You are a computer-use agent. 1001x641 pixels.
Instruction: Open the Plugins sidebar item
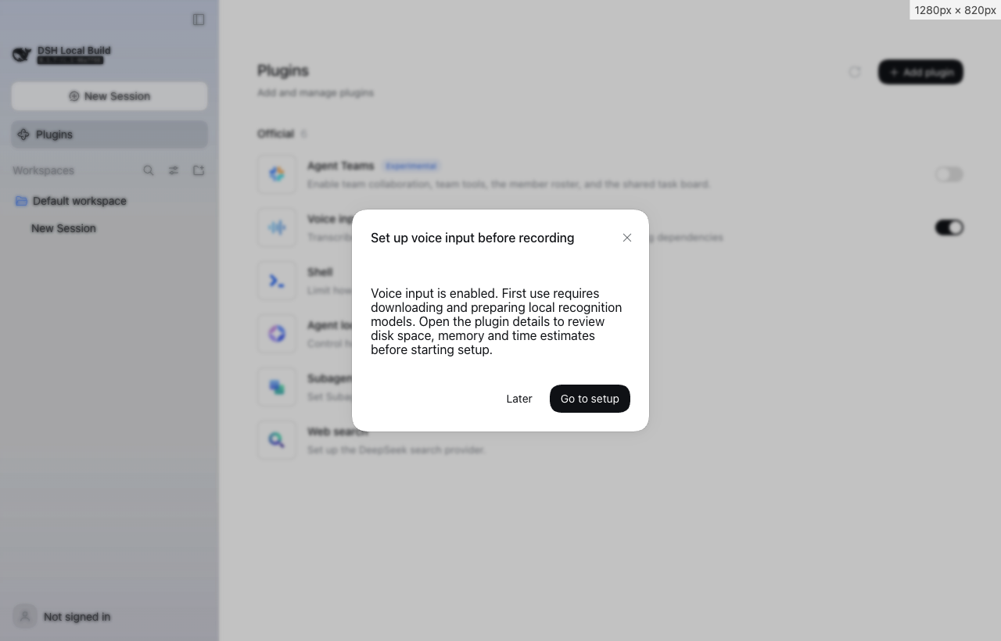tap(109, 134)
